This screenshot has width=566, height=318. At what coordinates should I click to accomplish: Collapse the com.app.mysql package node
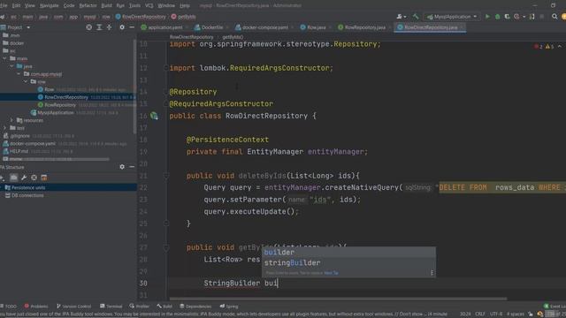coord(19,74)
